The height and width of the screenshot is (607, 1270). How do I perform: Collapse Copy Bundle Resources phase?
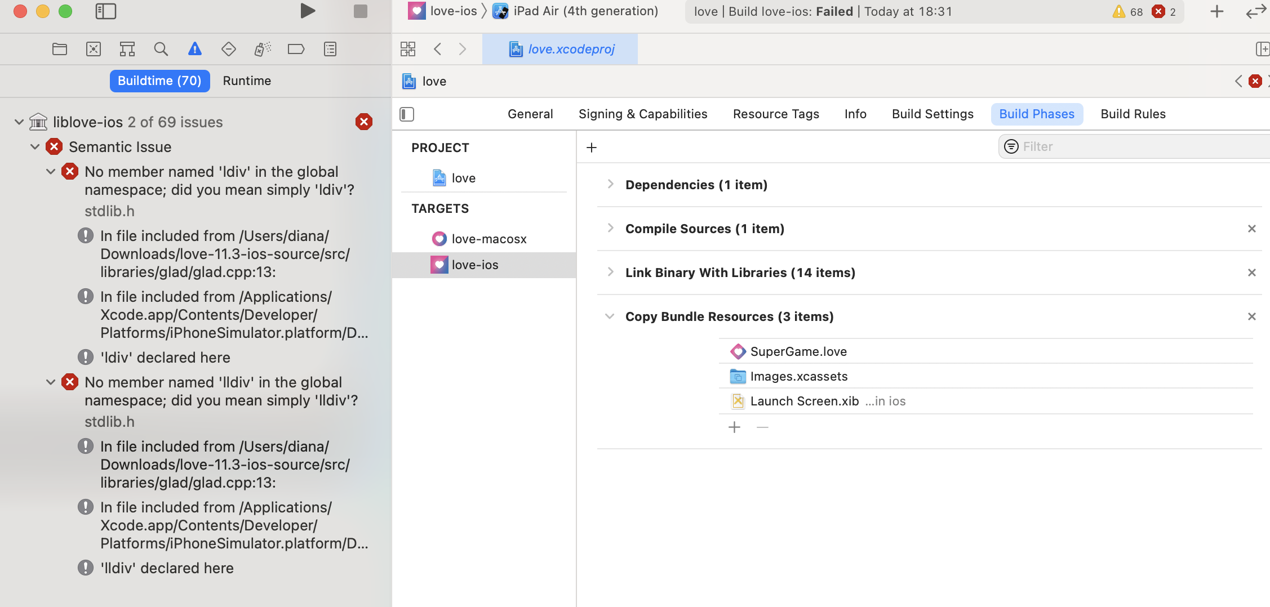610,316
